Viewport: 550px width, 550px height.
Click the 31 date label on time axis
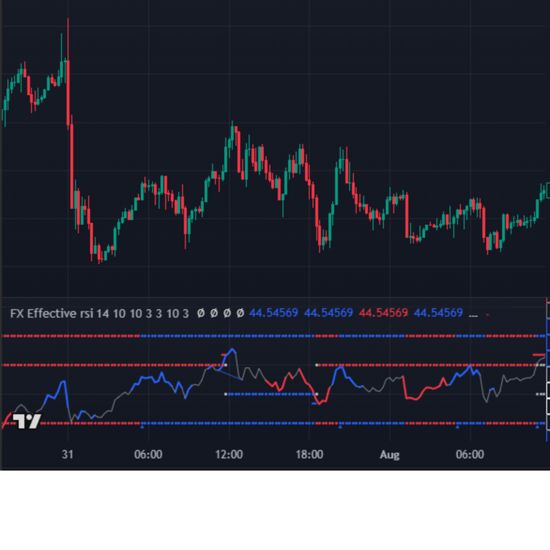point(67,454)
